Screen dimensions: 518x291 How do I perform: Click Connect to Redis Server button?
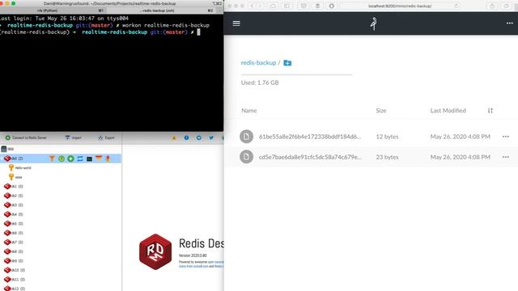[x=26, y=137]
